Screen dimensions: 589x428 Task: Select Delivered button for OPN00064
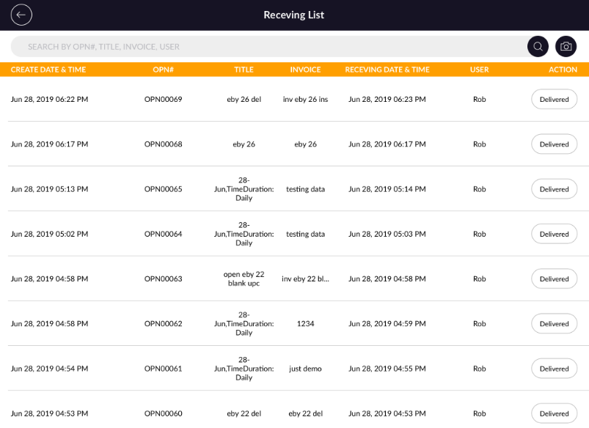tap(554, 235)
